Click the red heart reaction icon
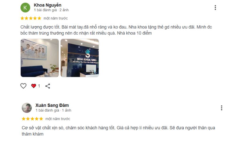This screenshot has height=146, width=234. click(34, 86)
